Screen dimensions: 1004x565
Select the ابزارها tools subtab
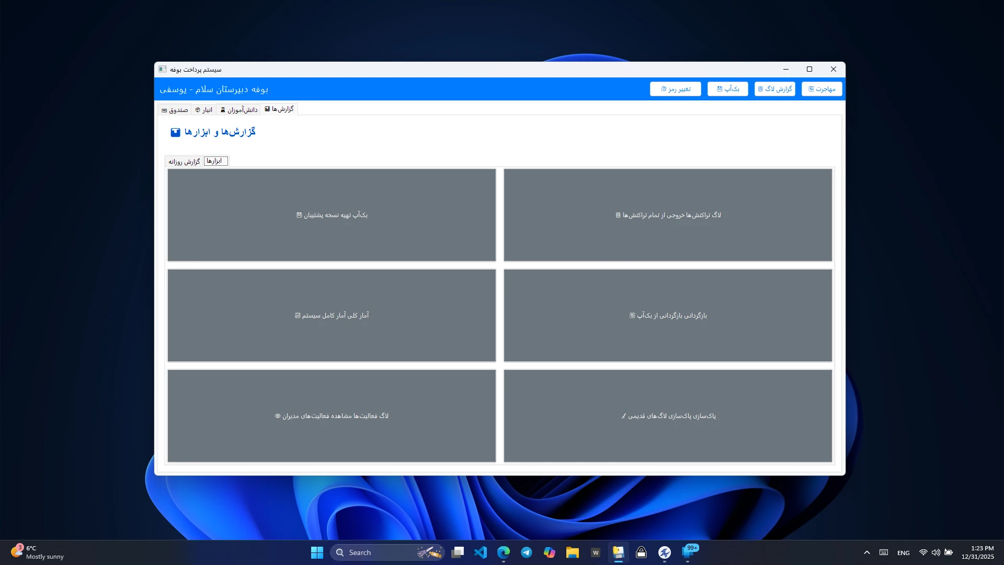pyautogui.click(x=215, y=161)
